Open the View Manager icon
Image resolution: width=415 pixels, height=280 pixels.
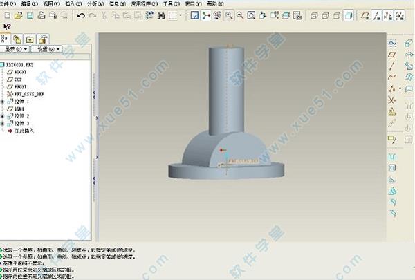click(297, 16)
